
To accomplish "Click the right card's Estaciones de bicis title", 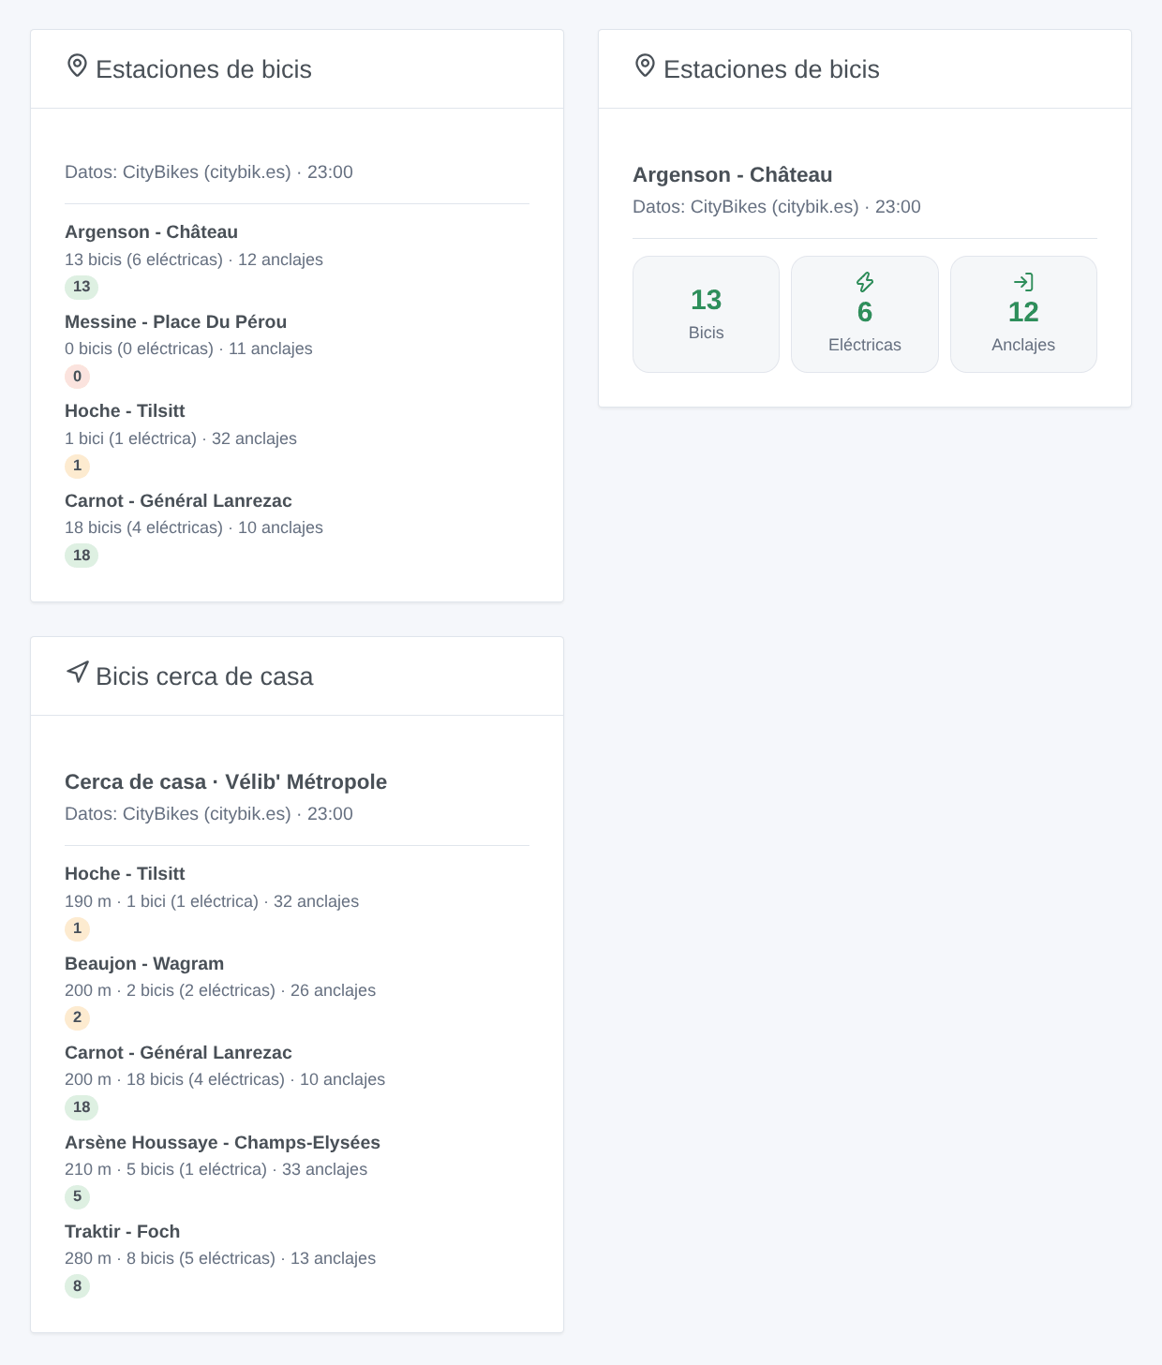I will 771,69.
